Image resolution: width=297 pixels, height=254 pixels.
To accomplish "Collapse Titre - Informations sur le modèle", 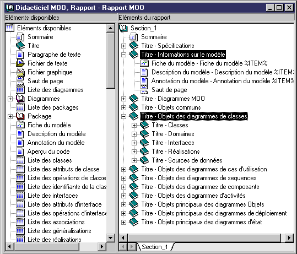I will coord(123,55).
